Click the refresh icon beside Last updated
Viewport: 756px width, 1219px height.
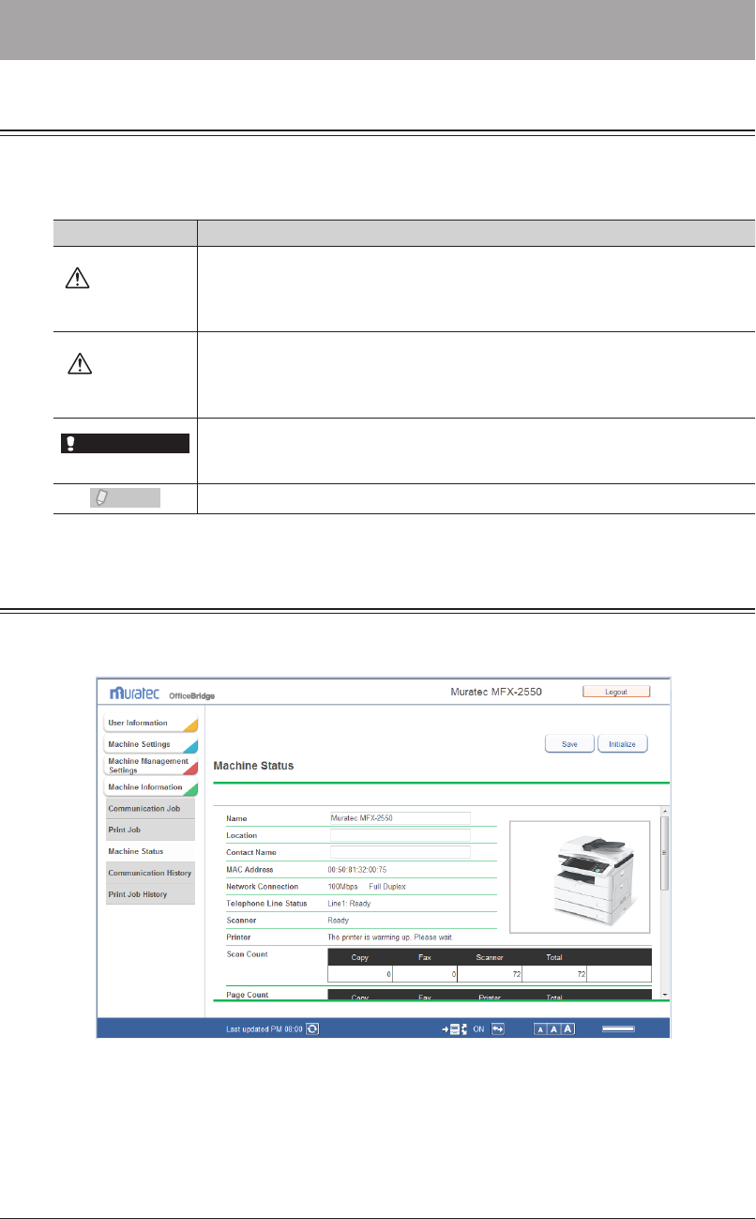coord(312,1029)
